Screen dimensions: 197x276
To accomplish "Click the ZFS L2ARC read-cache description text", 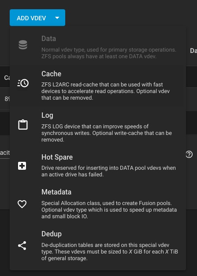I will 105,91.
